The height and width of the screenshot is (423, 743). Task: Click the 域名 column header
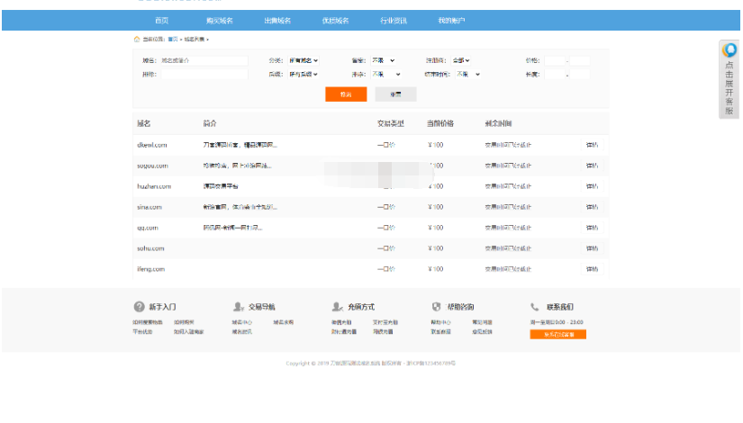coord(143,123)
